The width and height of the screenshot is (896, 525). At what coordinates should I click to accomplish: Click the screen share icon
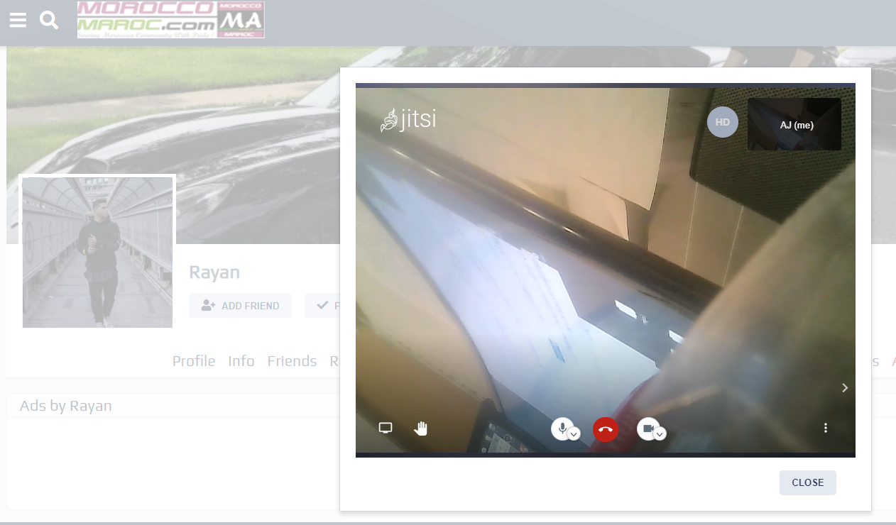click(386, 428)
